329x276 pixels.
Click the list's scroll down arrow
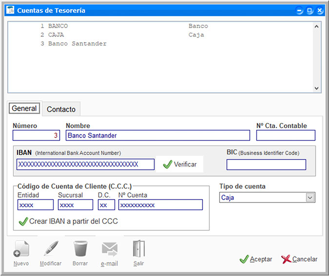pos(316,88)
